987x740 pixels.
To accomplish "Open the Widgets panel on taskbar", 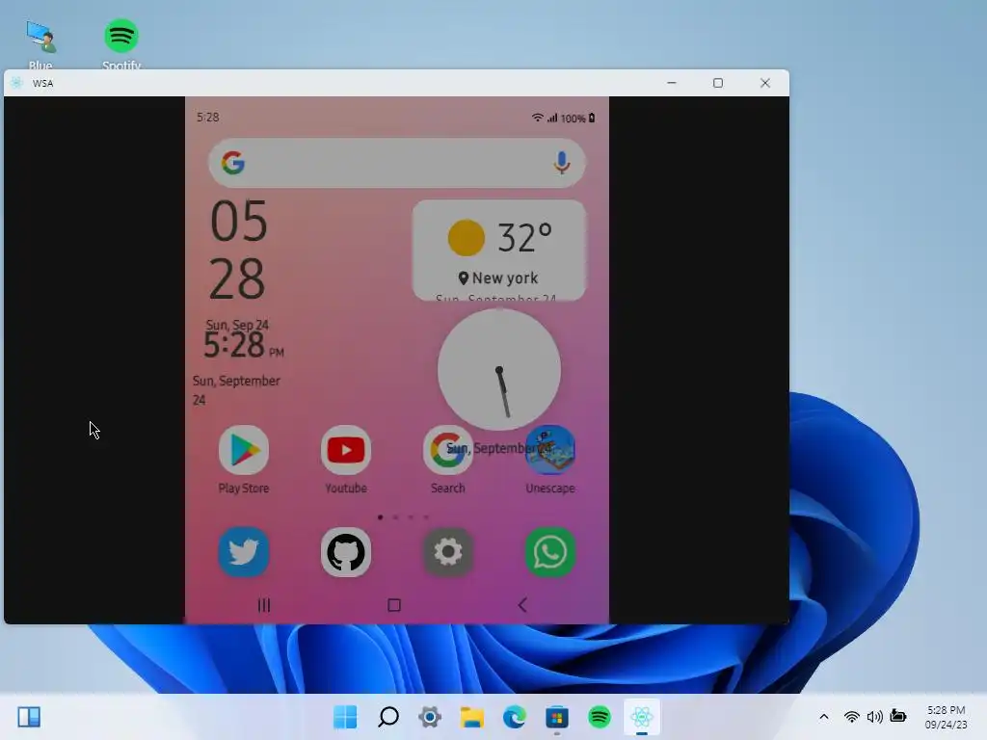I will pos(29,717).
